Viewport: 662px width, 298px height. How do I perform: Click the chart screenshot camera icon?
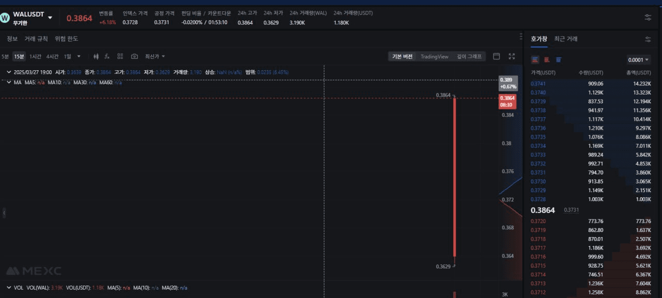[134, 56]
